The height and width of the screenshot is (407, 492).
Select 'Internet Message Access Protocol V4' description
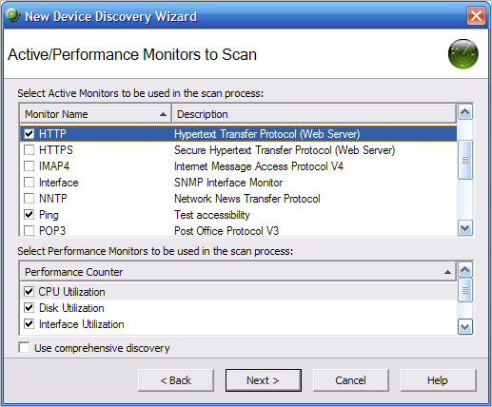259,166
